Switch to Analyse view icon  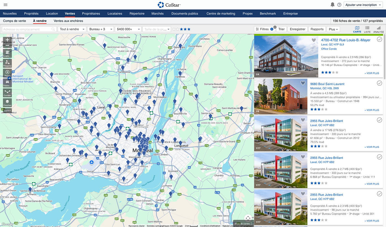(379, 29)
